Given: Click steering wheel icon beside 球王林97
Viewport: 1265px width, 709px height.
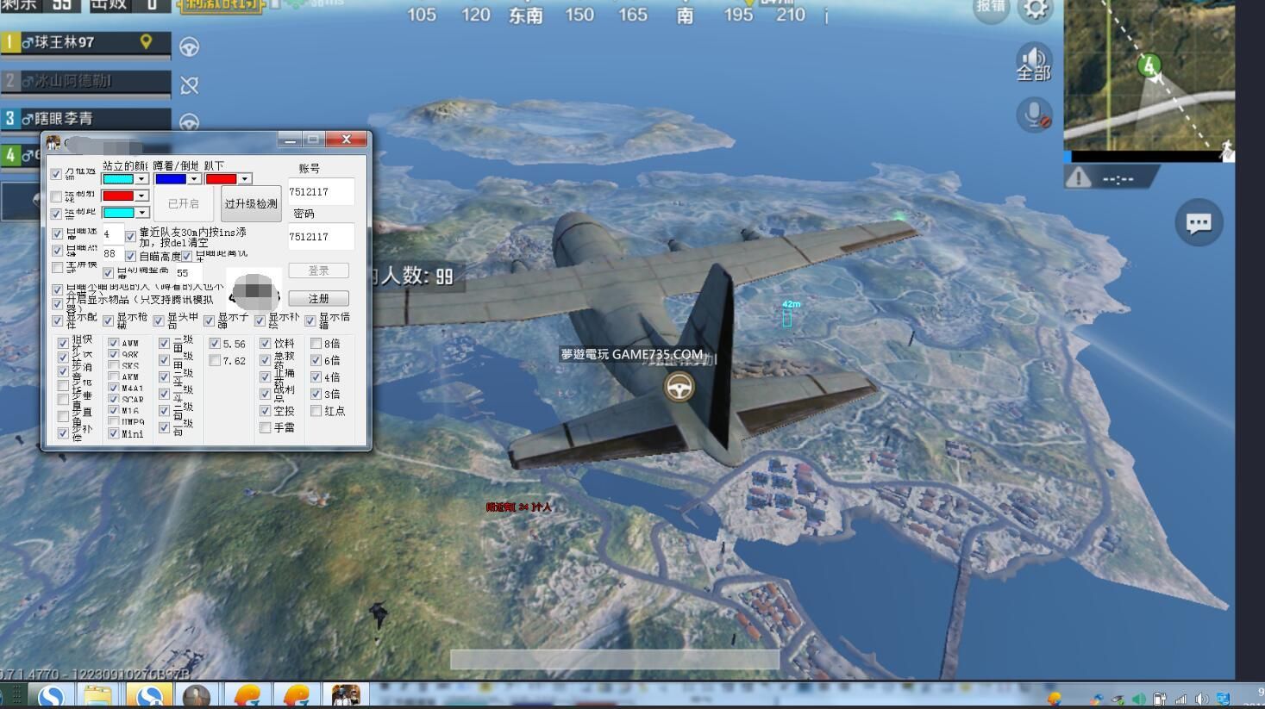Looking at the screenshot, I should [189, 47].
